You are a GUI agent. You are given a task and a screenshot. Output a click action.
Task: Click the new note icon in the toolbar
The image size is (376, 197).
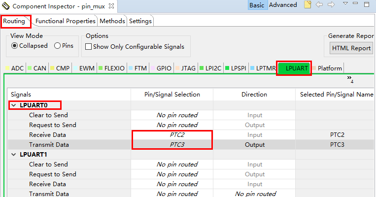[308, 5]
